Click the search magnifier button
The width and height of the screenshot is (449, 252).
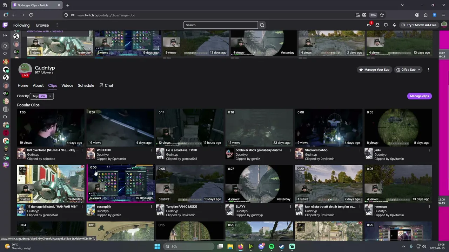coord(262,25)
